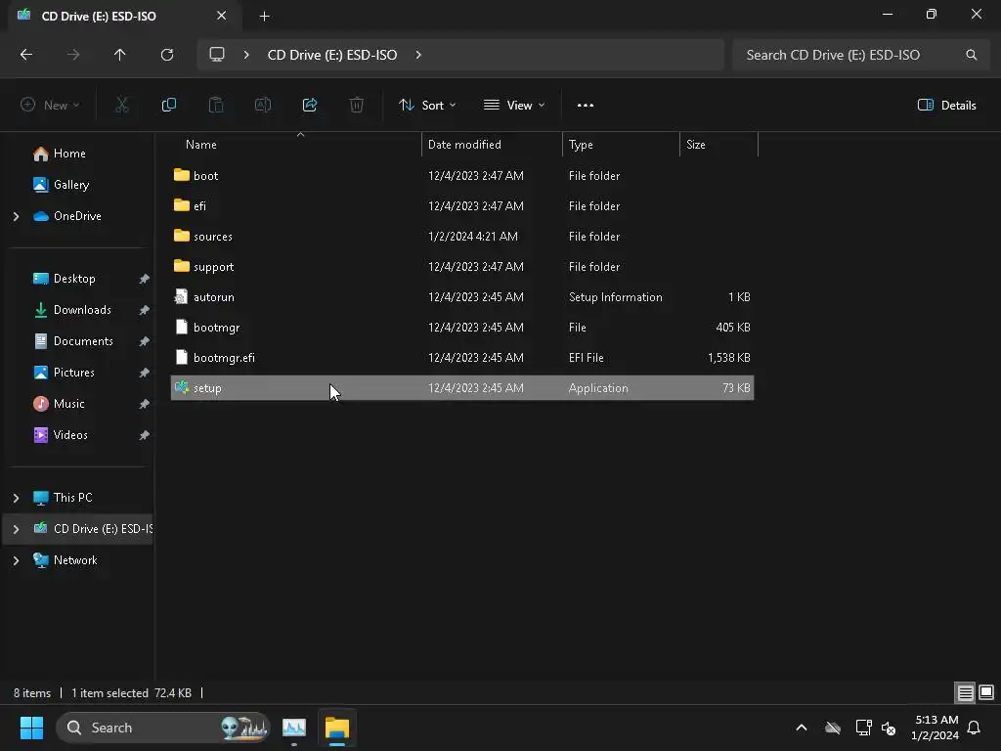Viewport: 1001px width, 751px height.
Task: Sort by Date modified column
Action: (x=492, y=145)
